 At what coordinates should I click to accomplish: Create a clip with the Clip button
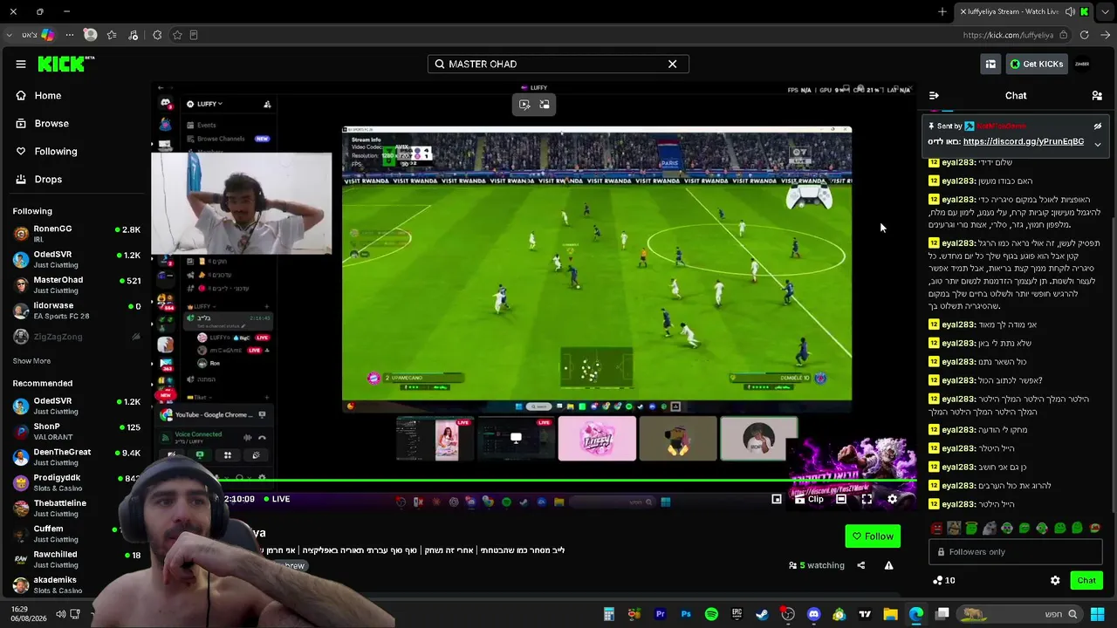(x=809, y=500)
